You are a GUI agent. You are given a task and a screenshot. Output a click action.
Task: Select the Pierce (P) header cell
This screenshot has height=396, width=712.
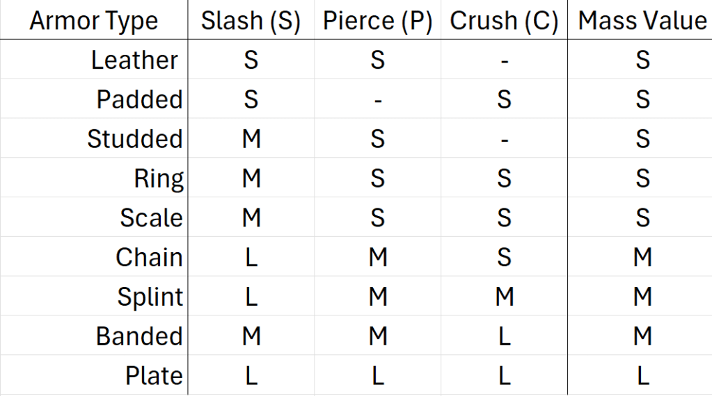[x=377, y=21]
